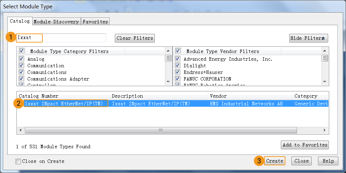Click Add to Favorites button
This screenshot has width=346, height=173.
pyautogui.click(x=305, y=145)
